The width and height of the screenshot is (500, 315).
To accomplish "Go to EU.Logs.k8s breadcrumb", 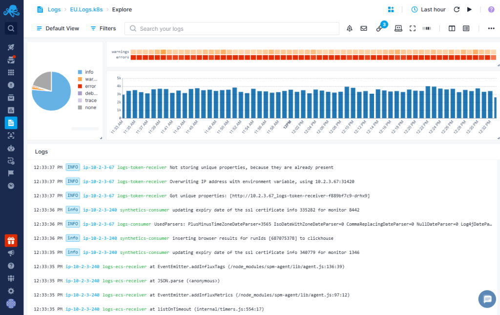I will point(86,10).
